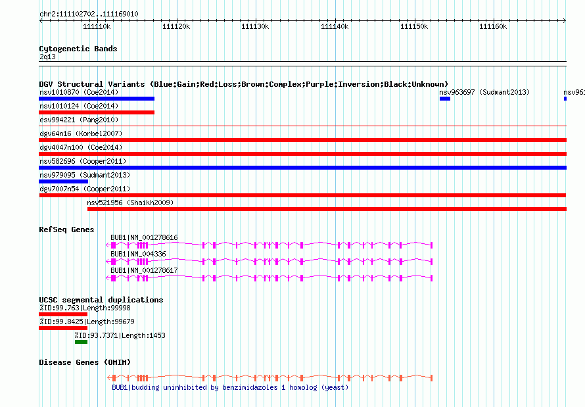Click the red bar of dgv64n16
The height and width of the screenshot is (407, 585).
302,140
